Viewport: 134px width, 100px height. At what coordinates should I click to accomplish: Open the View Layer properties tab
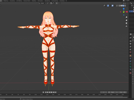coord(130,47)
